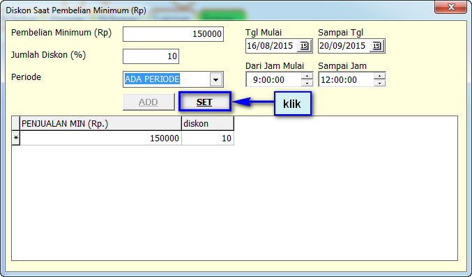Click the PENJUALAN MIN (Rp.) column header
The width and height of the screenshot is (472, 277).
pyautogui.click(x=100, y=123)
